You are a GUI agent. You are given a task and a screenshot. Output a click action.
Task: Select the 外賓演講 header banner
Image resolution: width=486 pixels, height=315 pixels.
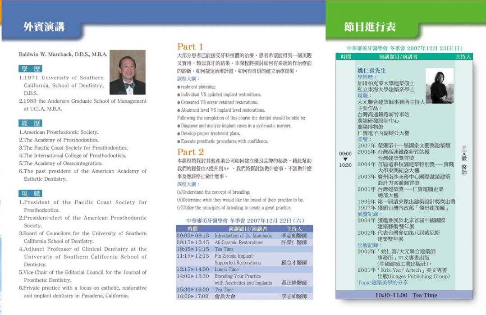[44, 27]
